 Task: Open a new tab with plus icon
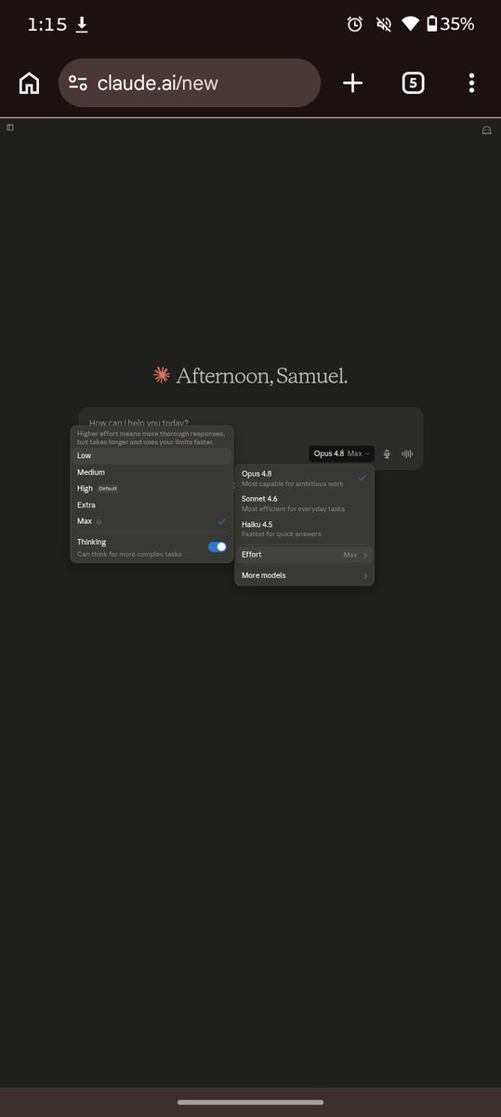pos(352,84)
